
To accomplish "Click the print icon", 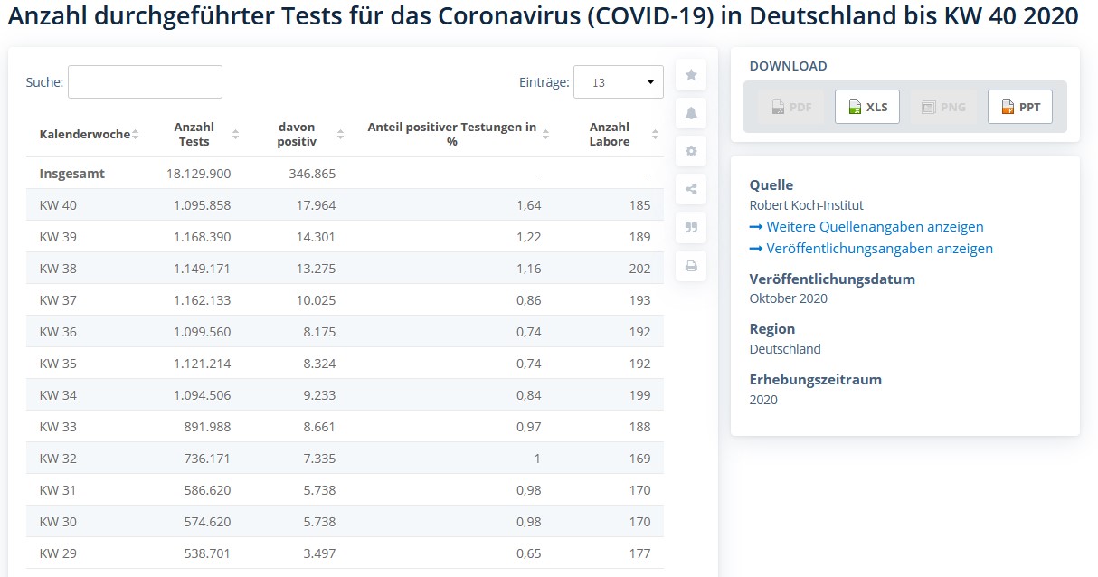I will (x=691, y=266).
